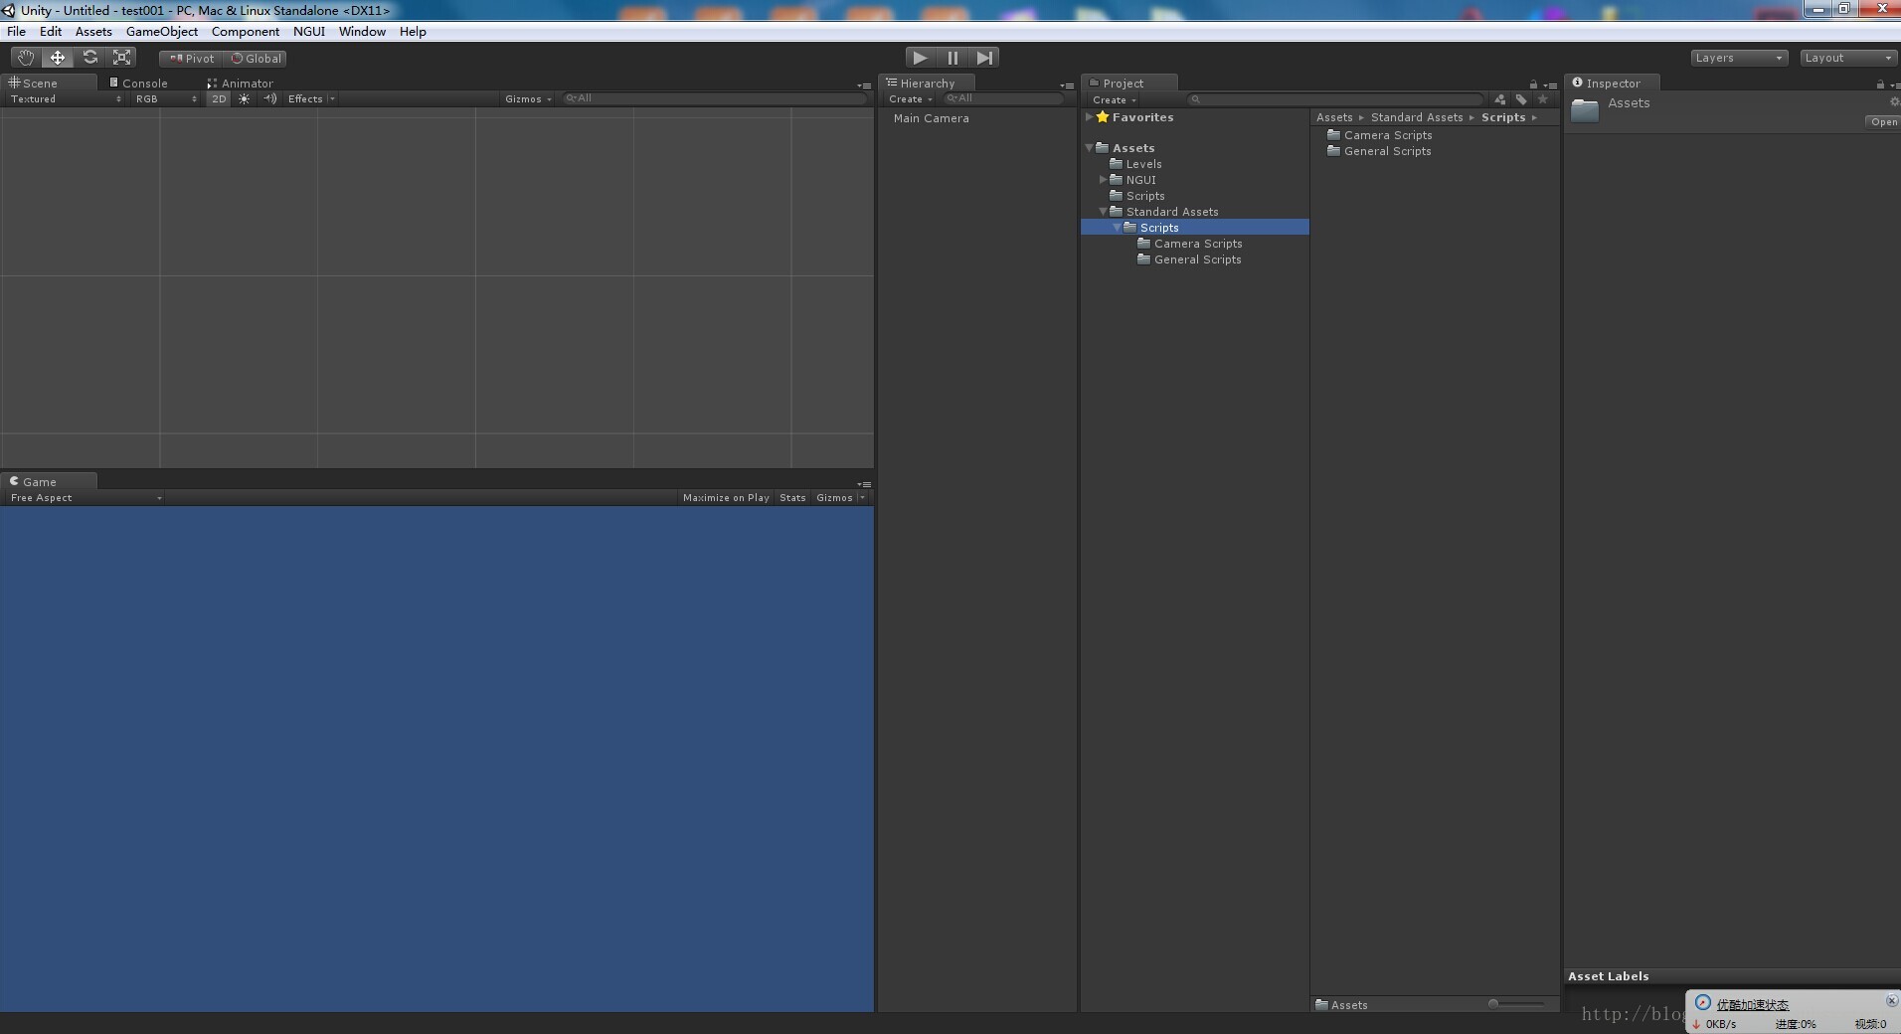Viewport: 1901px width, 1034px height.
Task: Switch to the Animator tab
Action: pos(241,84)
